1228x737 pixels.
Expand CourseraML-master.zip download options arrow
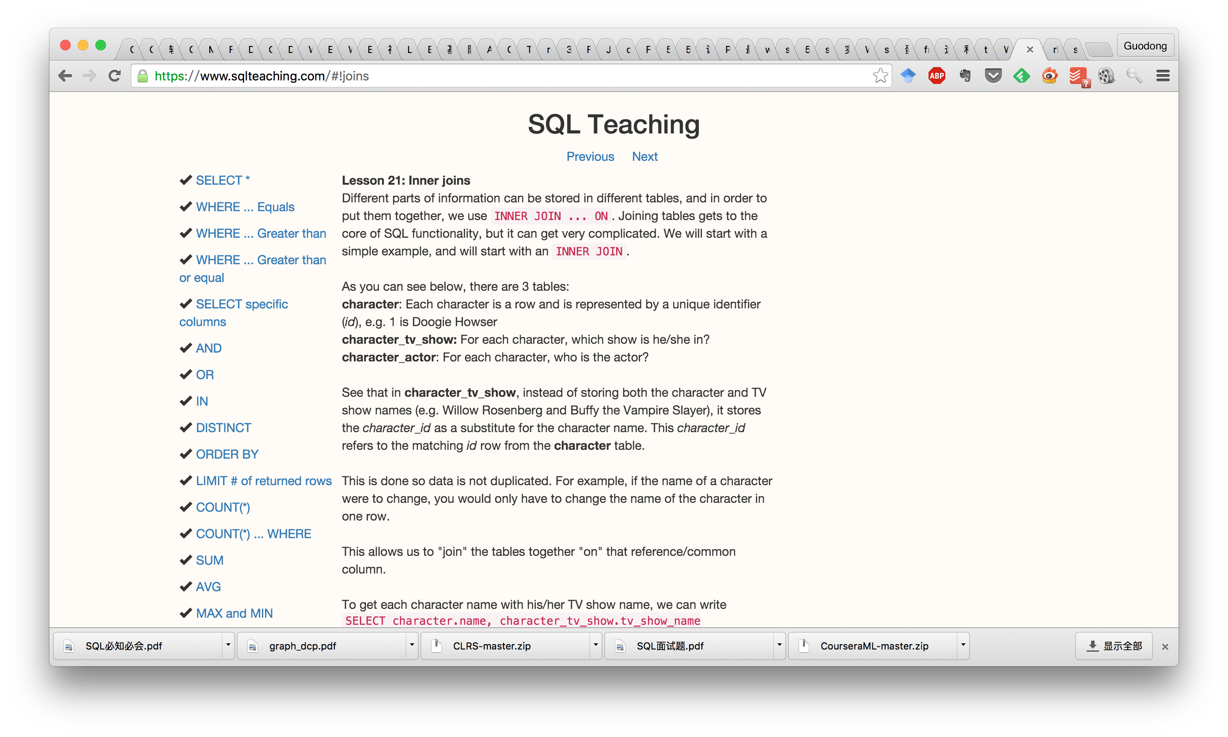click(x=963, y=645)
